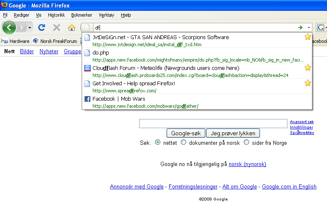327x213 pixels.
Task: Click the Nett label
Action: point(10,52)
